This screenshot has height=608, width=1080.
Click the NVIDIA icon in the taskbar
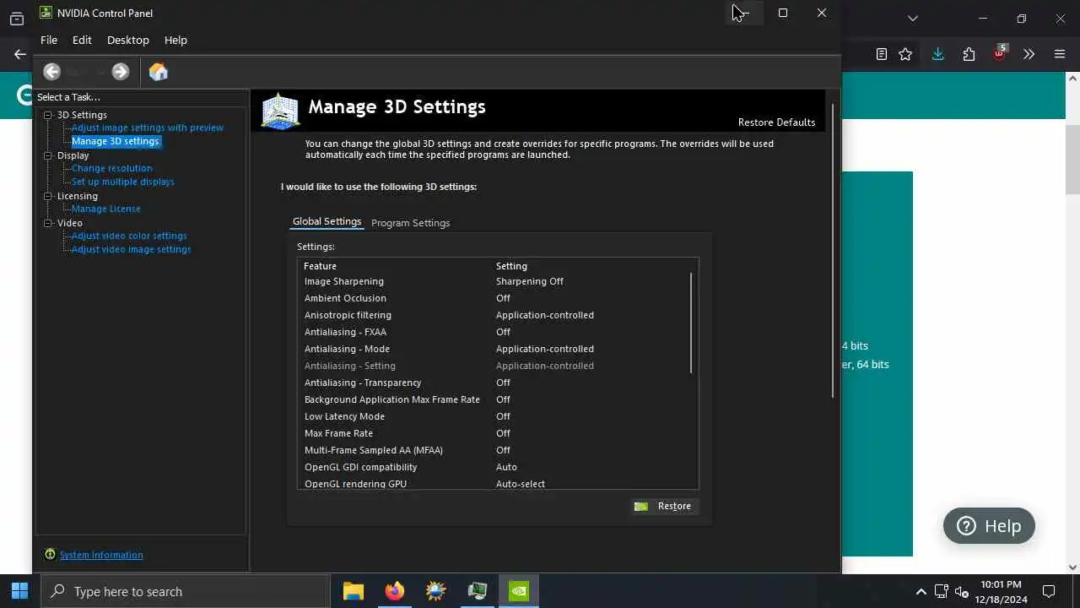pyautogui.click(x=519, y=591)
